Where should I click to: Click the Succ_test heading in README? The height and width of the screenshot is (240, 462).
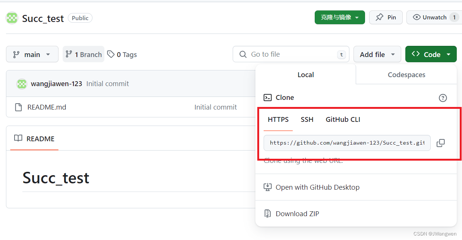[x=56, y=178]
